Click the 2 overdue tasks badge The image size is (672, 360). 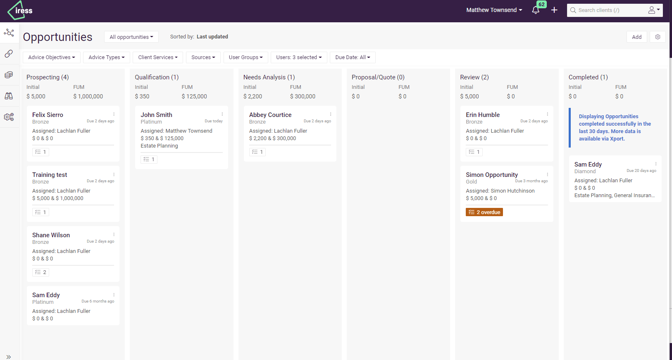[484, 212]
